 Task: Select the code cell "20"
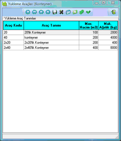pyautogui.click(x=13, y=32)
